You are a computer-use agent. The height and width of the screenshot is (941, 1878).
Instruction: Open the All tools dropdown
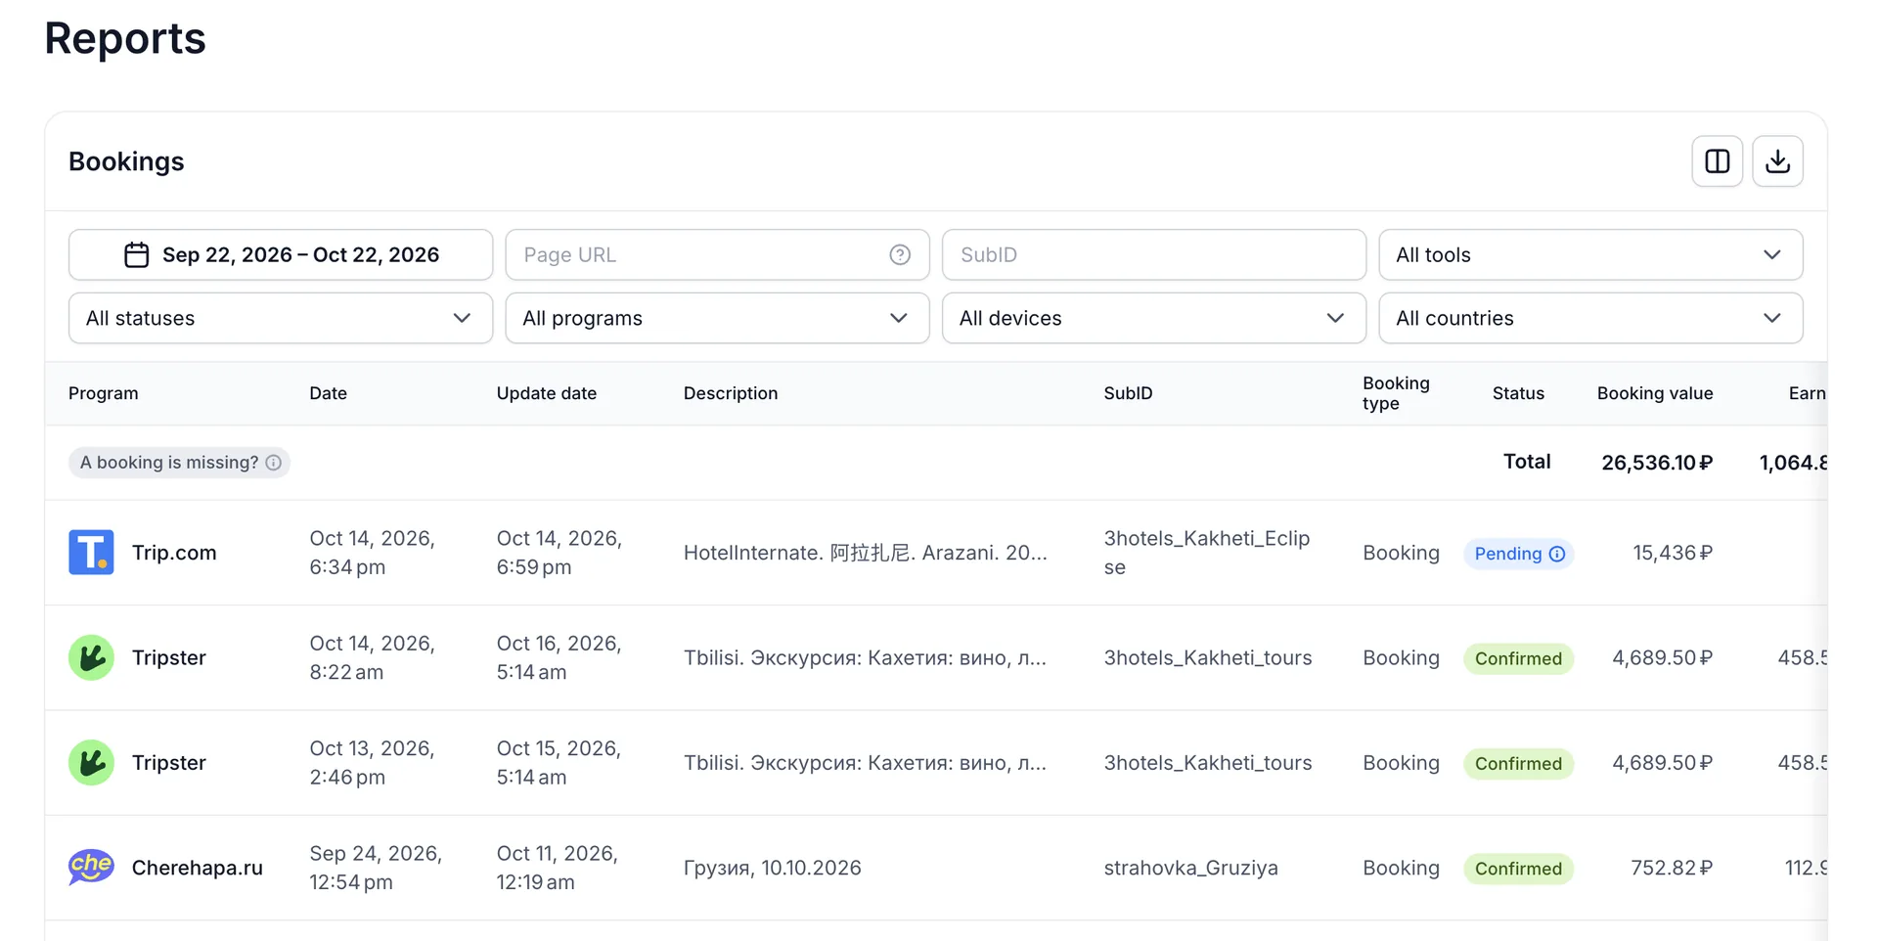(1590, 255)
